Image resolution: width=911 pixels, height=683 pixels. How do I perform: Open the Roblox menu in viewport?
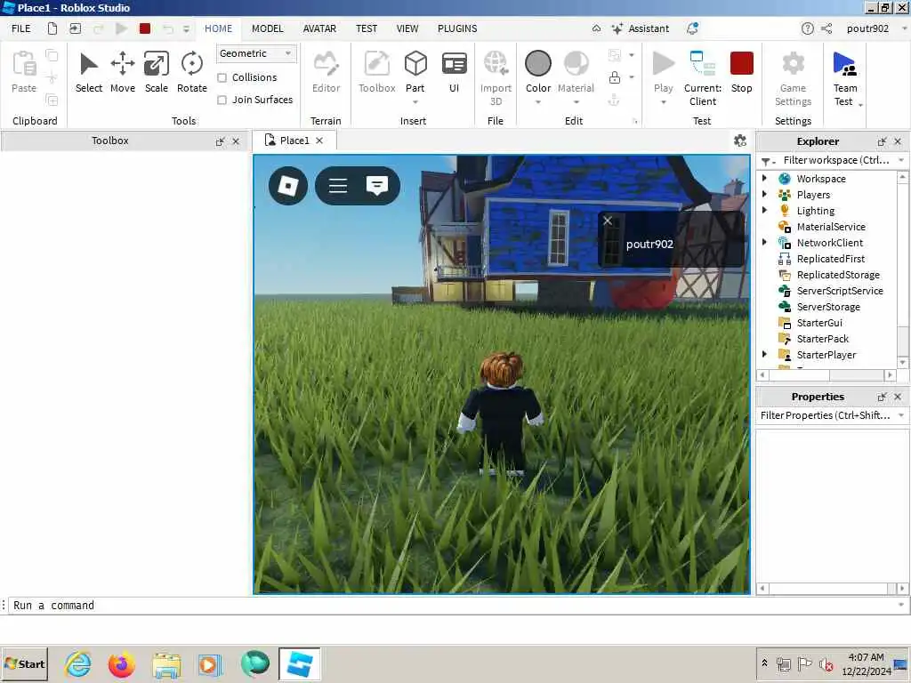pyautogui.click(x=288, y=186)
